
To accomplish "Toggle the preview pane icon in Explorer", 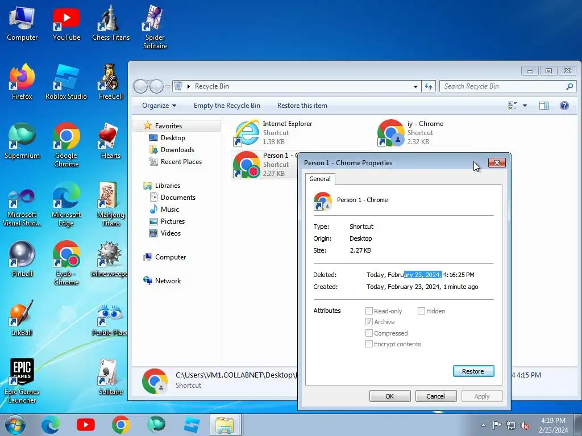I will [544, 106].
